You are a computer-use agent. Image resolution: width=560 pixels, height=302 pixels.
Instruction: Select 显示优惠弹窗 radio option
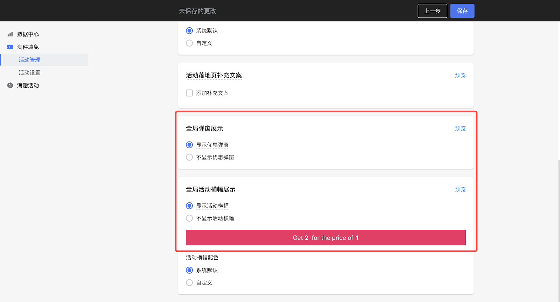point(189,145)
